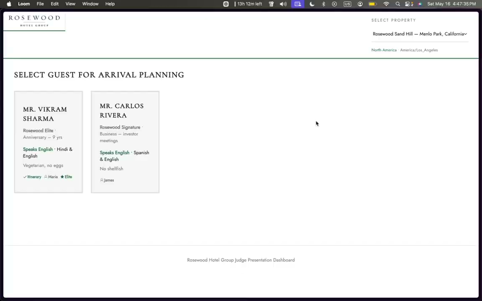
Task: Open the battery status icon
Action: pos(372,4)
